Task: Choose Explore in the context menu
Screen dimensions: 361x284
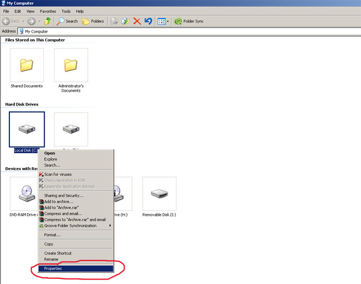Action: click(x=76, y=159)
